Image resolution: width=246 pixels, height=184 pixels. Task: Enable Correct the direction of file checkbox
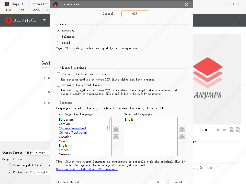tap(59, 74)
